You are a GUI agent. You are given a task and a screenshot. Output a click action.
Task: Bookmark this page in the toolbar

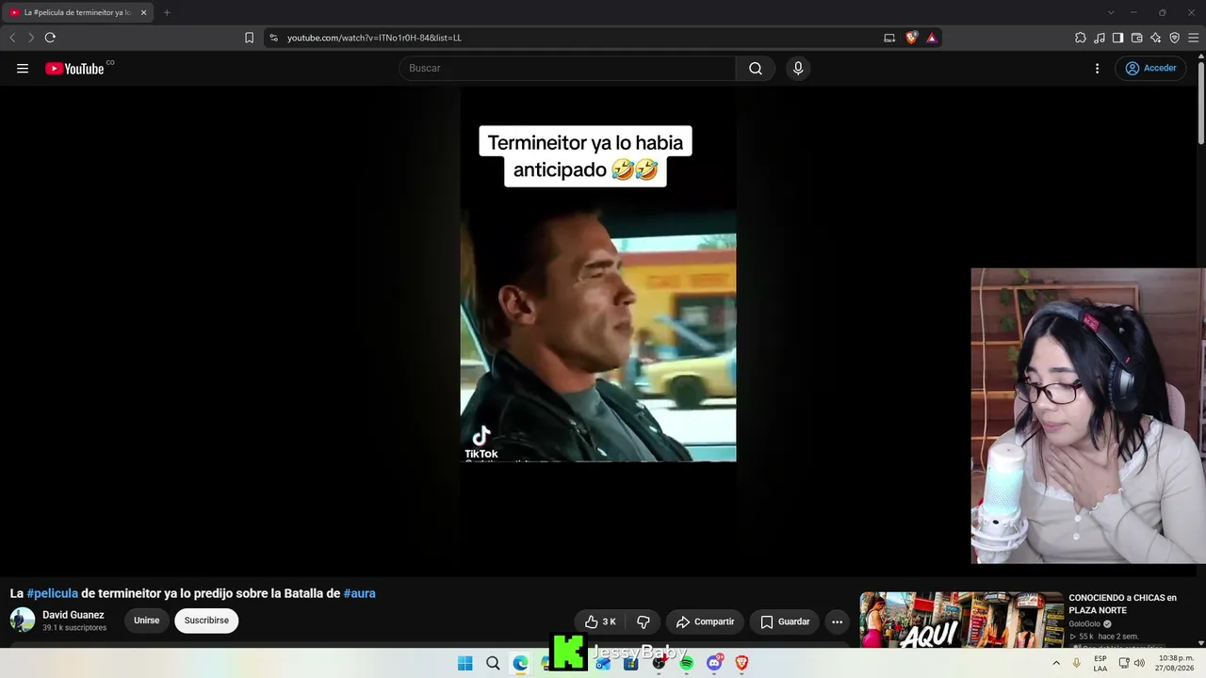click(x=249, y=38)
